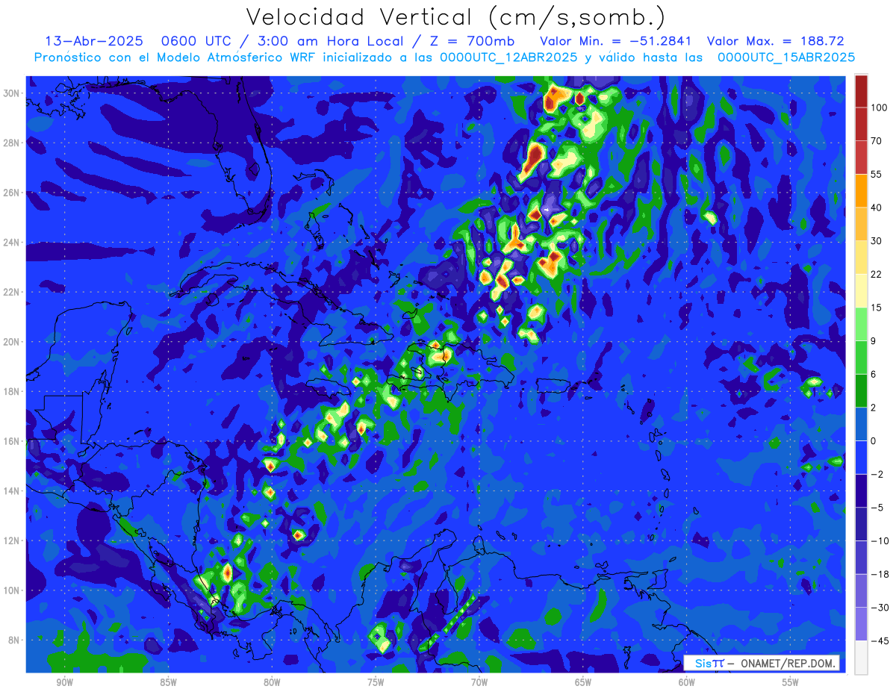Click the white colorbar band below -45
This screenshot has width=896, height=692.
[861, 657]
